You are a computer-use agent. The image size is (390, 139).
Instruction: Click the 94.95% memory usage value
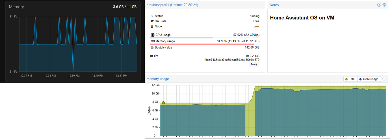(x=238, y=41)
